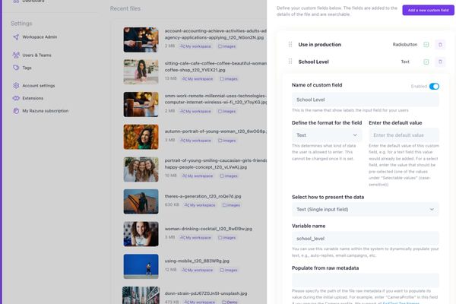This screenshot has width=456, height=304.
Task: Click images folder tag on using-mobile file
Action: pos(229,271)
